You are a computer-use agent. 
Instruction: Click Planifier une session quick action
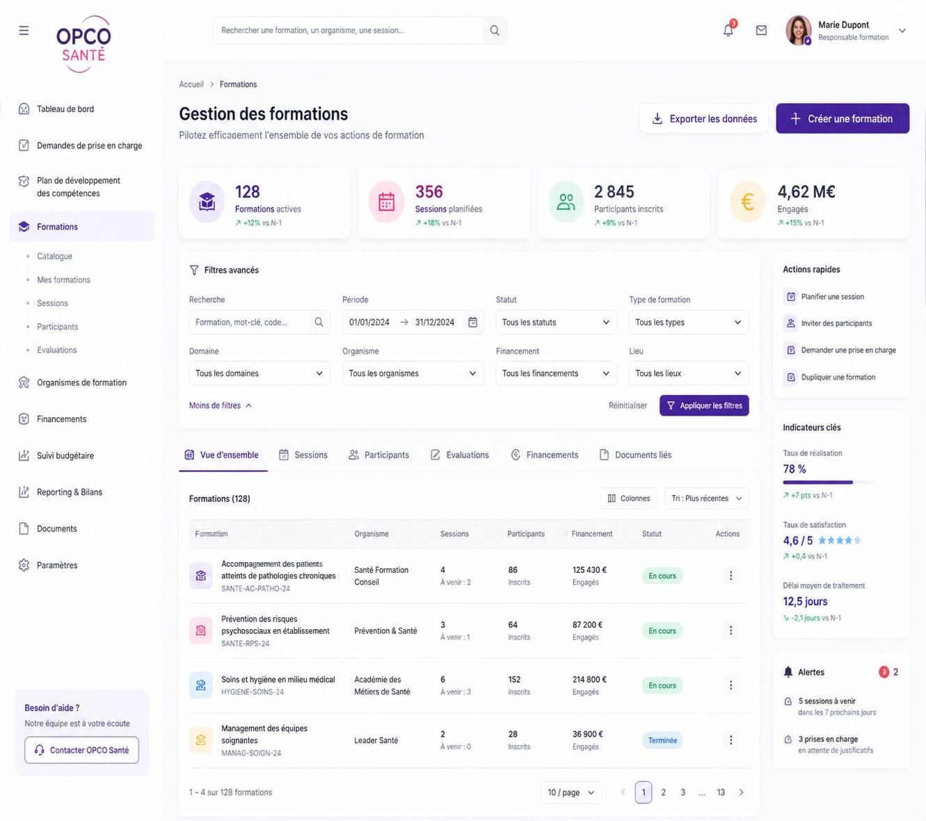point(825,297)
